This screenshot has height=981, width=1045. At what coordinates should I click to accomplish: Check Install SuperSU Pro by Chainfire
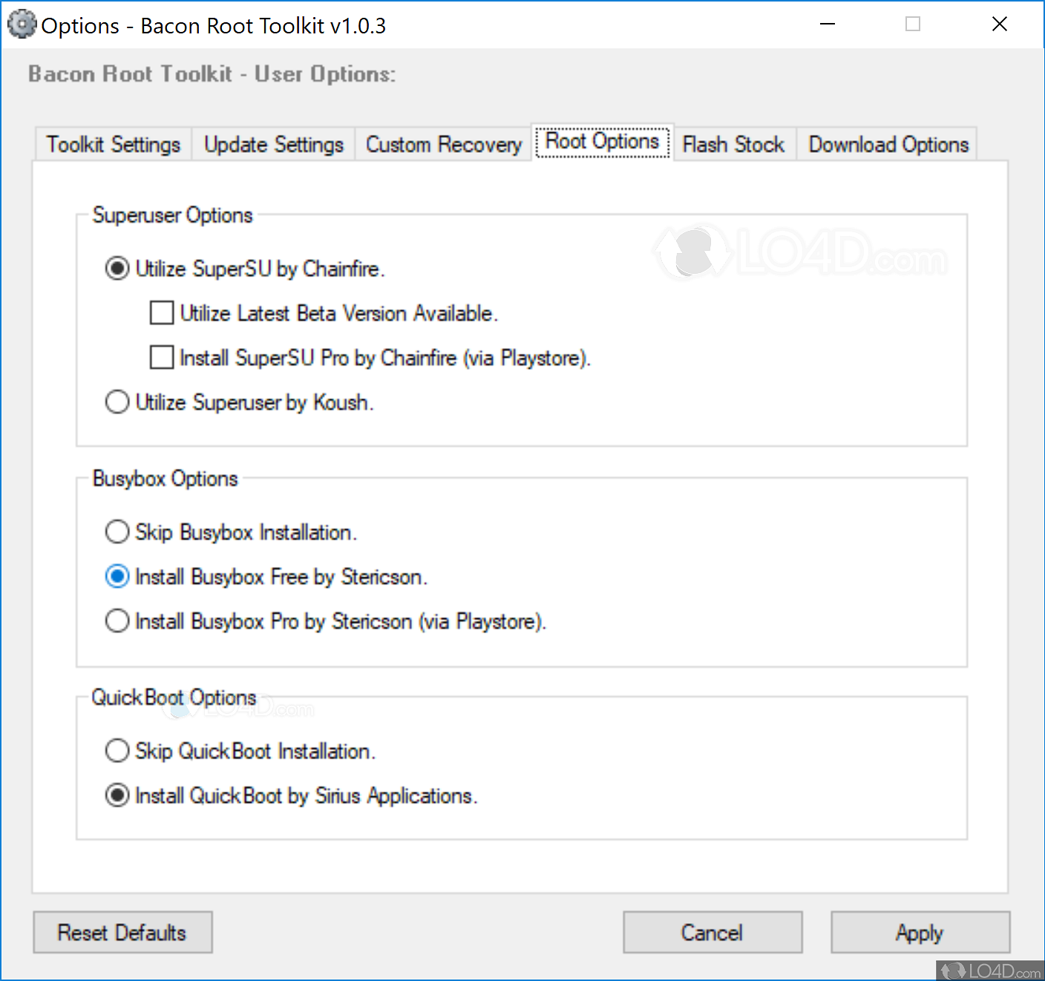coord(161,358)
